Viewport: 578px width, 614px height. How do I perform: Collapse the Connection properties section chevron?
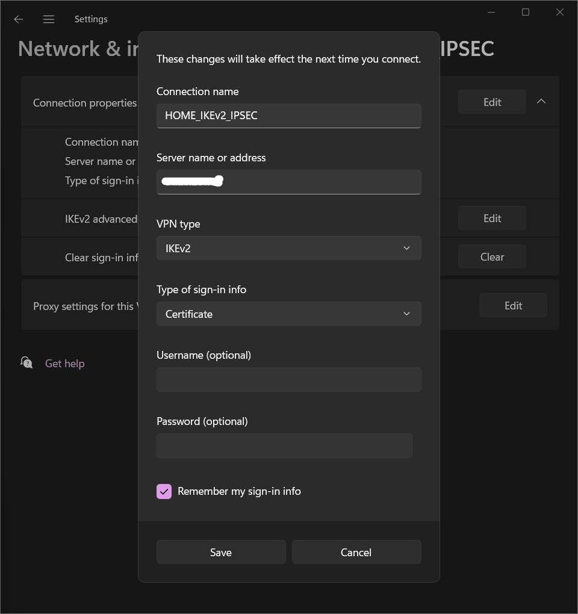coord(541,101)
